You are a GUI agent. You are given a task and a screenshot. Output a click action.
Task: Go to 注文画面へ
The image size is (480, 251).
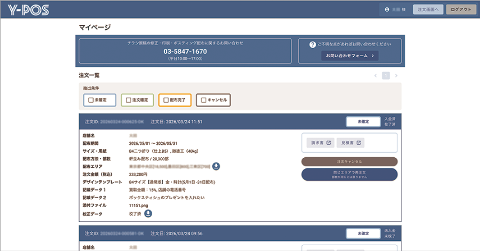tap(428, 10)
